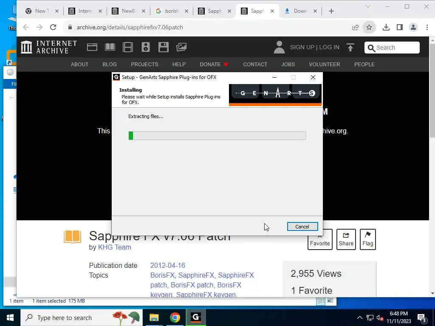Screen dimensions: 435x326
Task: Open the PROJECTS menu item
Action: pos(144,65)
